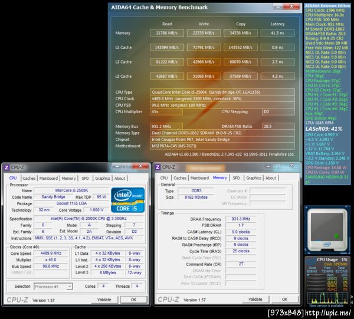Open the Mainboard tab in right CPU-Z window

click(199, 177)
